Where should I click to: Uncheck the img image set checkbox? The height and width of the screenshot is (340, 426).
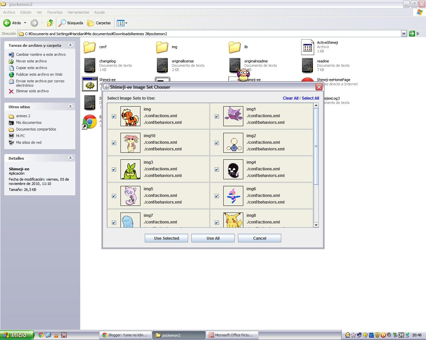tap(114, 116)
